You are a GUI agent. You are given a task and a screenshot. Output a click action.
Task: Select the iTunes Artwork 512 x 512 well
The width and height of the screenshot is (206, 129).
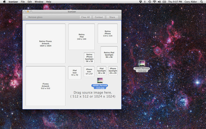pos(46,86)
